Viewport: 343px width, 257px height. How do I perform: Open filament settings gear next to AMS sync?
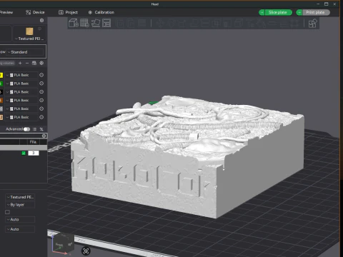point(41,63)
